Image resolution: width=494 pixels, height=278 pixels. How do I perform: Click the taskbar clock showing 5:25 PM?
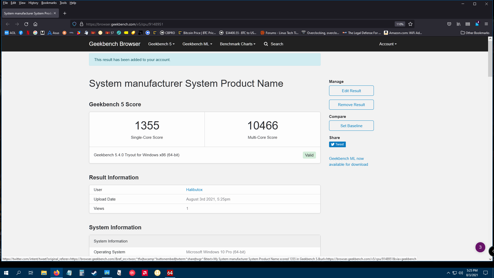coord(472,273)
